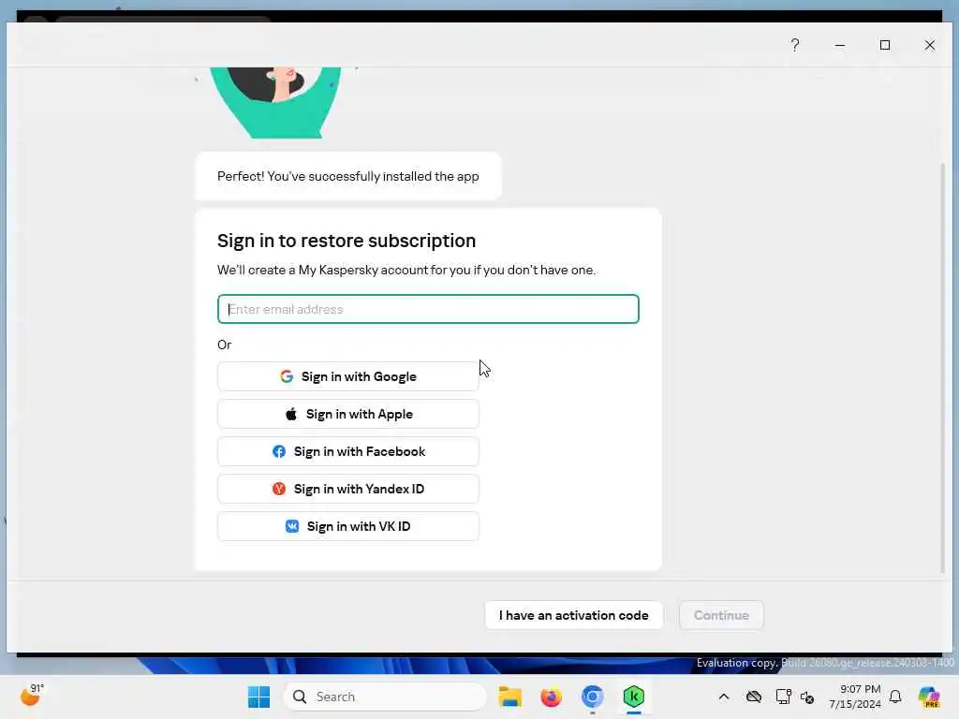Pick Sign in with VK ID
This screenshot has height=719, width=959.
click(348, 526)
